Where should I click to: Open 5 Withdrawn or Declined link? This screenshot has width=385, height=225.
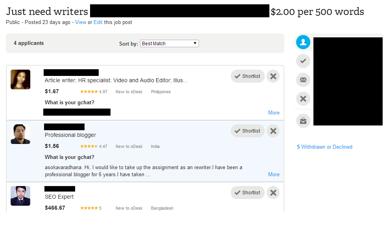(x=324, y=147)
